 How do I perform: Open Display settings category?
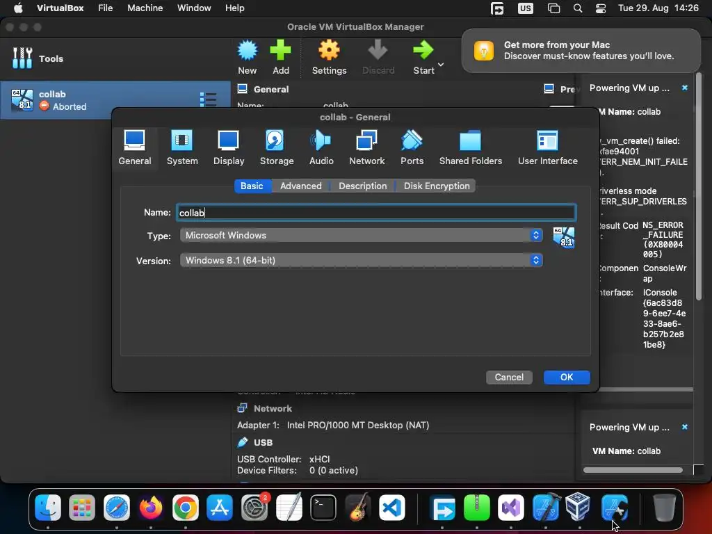(228, 147)
